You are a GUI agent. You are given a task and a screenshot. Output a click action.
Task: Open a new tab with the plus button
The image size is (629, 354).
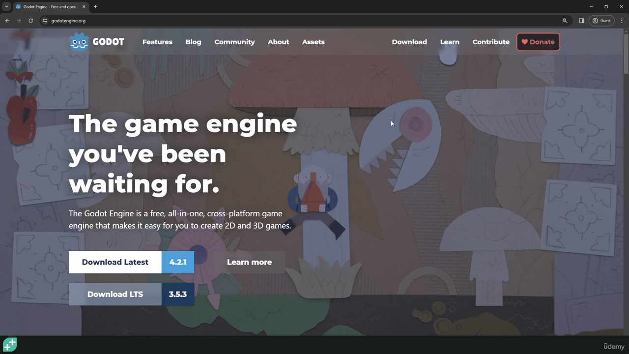95,6
